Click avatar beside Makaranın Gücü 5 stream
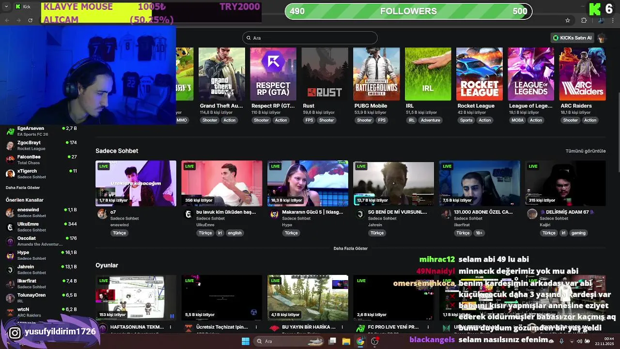 point(274,214)
